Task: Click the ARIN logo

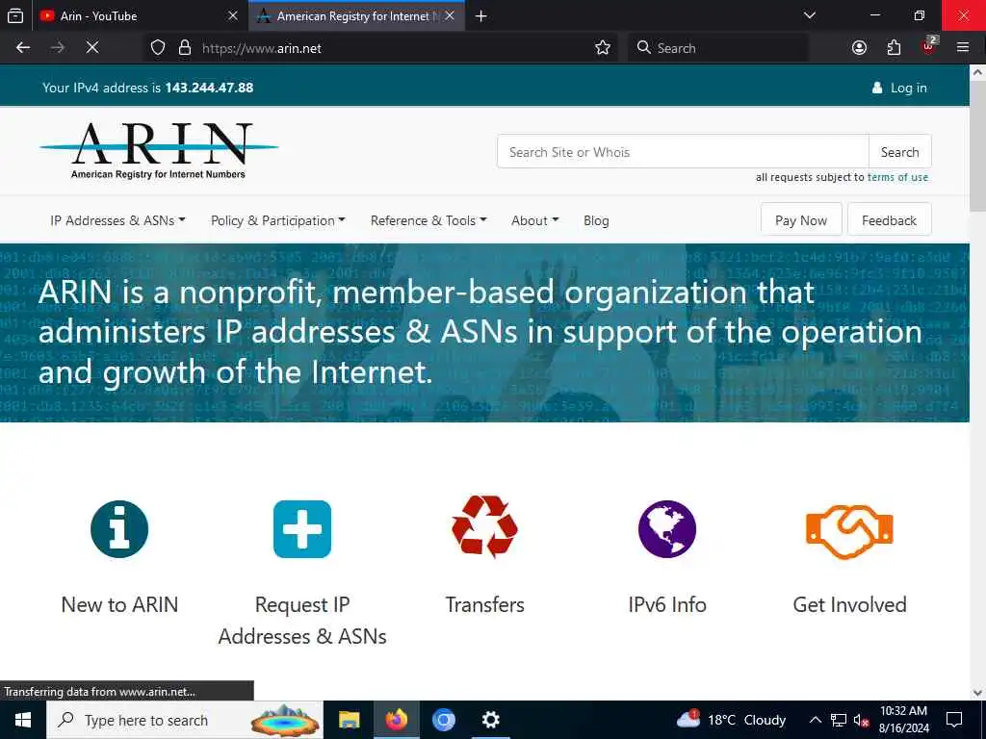Action: click(x=159, y=151)
